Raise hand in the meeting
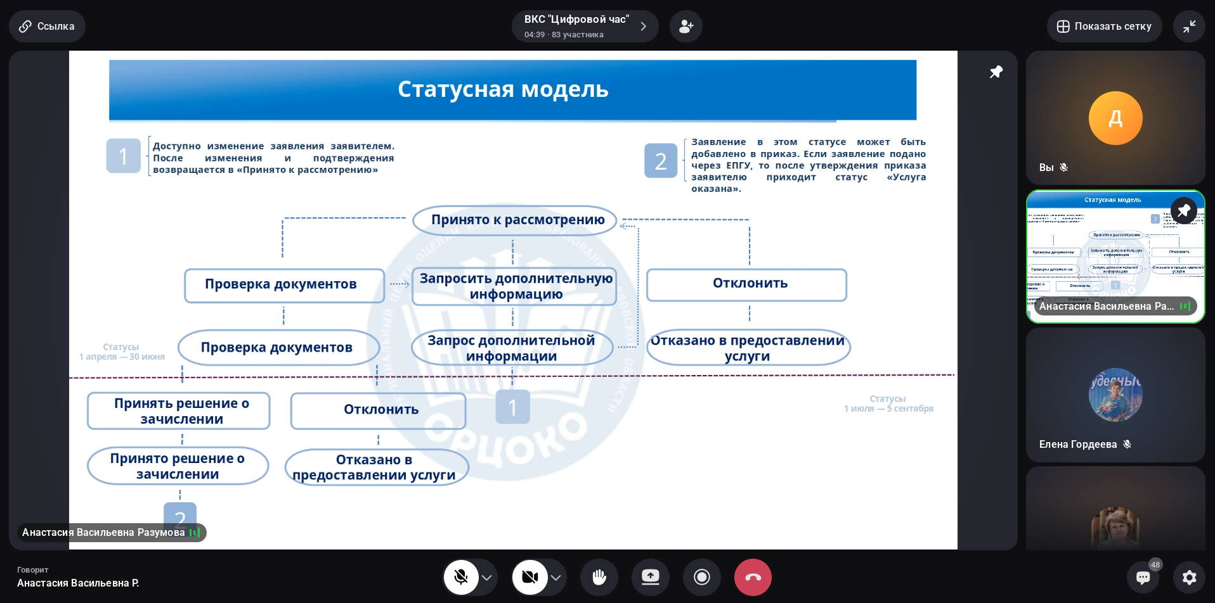 [599, 577]
